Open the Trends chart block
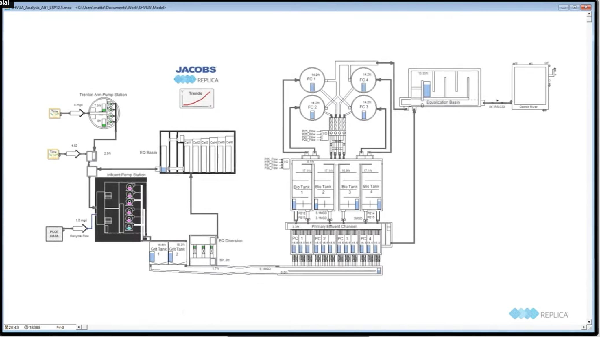The height and width of the screenshot is (337, 600). click(197, 98)
